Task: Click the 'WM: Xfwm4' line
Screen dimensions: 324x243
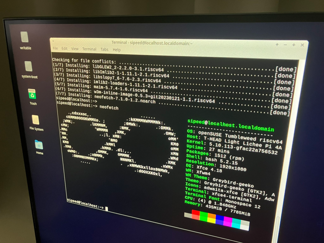Action: click(x=198, y=172)
